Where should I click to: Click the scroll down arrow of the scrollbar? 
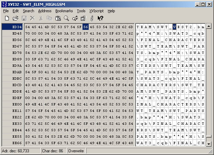point(209,144)
